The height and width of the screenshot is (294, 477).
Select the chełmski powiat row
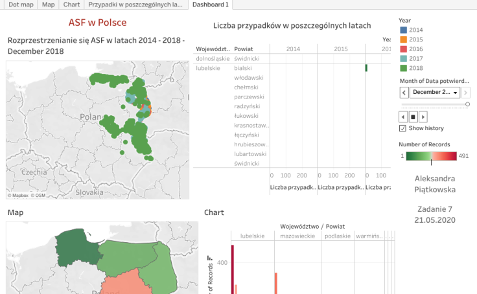pos(246,87)
